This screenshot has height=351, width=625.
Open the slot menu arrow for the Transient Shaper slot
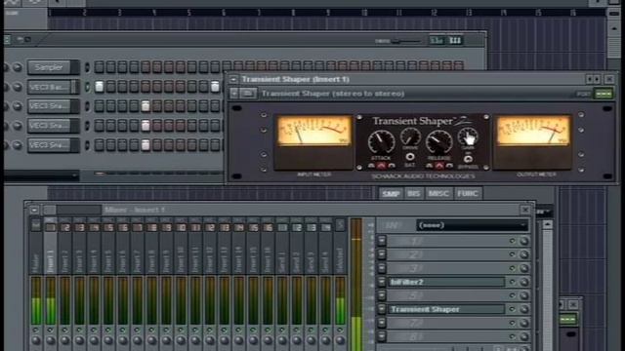(x=382, y=309)
